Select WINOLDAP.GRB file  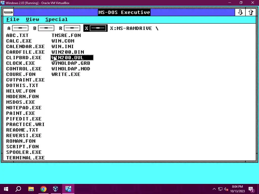click(71, 63)
